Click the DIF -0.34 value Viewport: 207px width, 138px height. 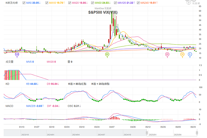click(x=53, y=106)
